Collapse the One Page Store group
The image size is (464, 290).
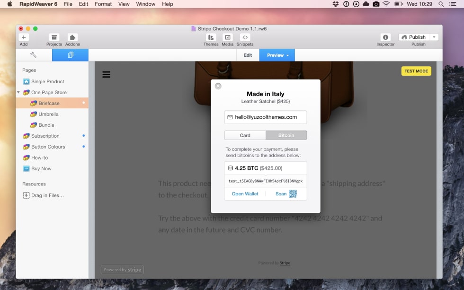point(18,92)
